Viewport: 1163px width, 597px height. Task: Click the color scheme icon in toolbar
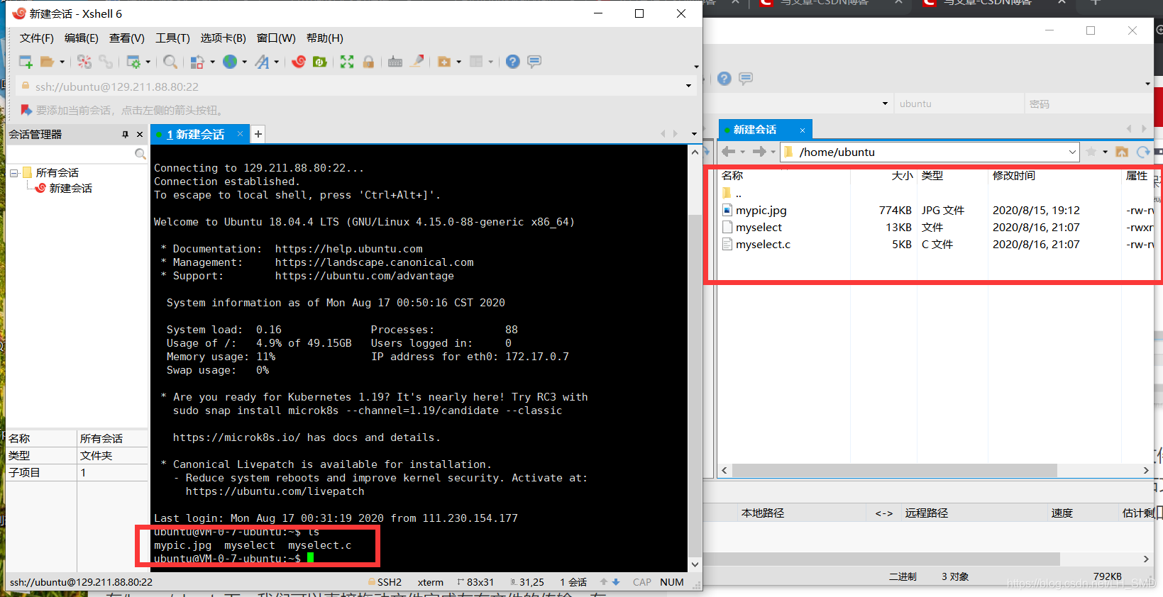(197, 62)
